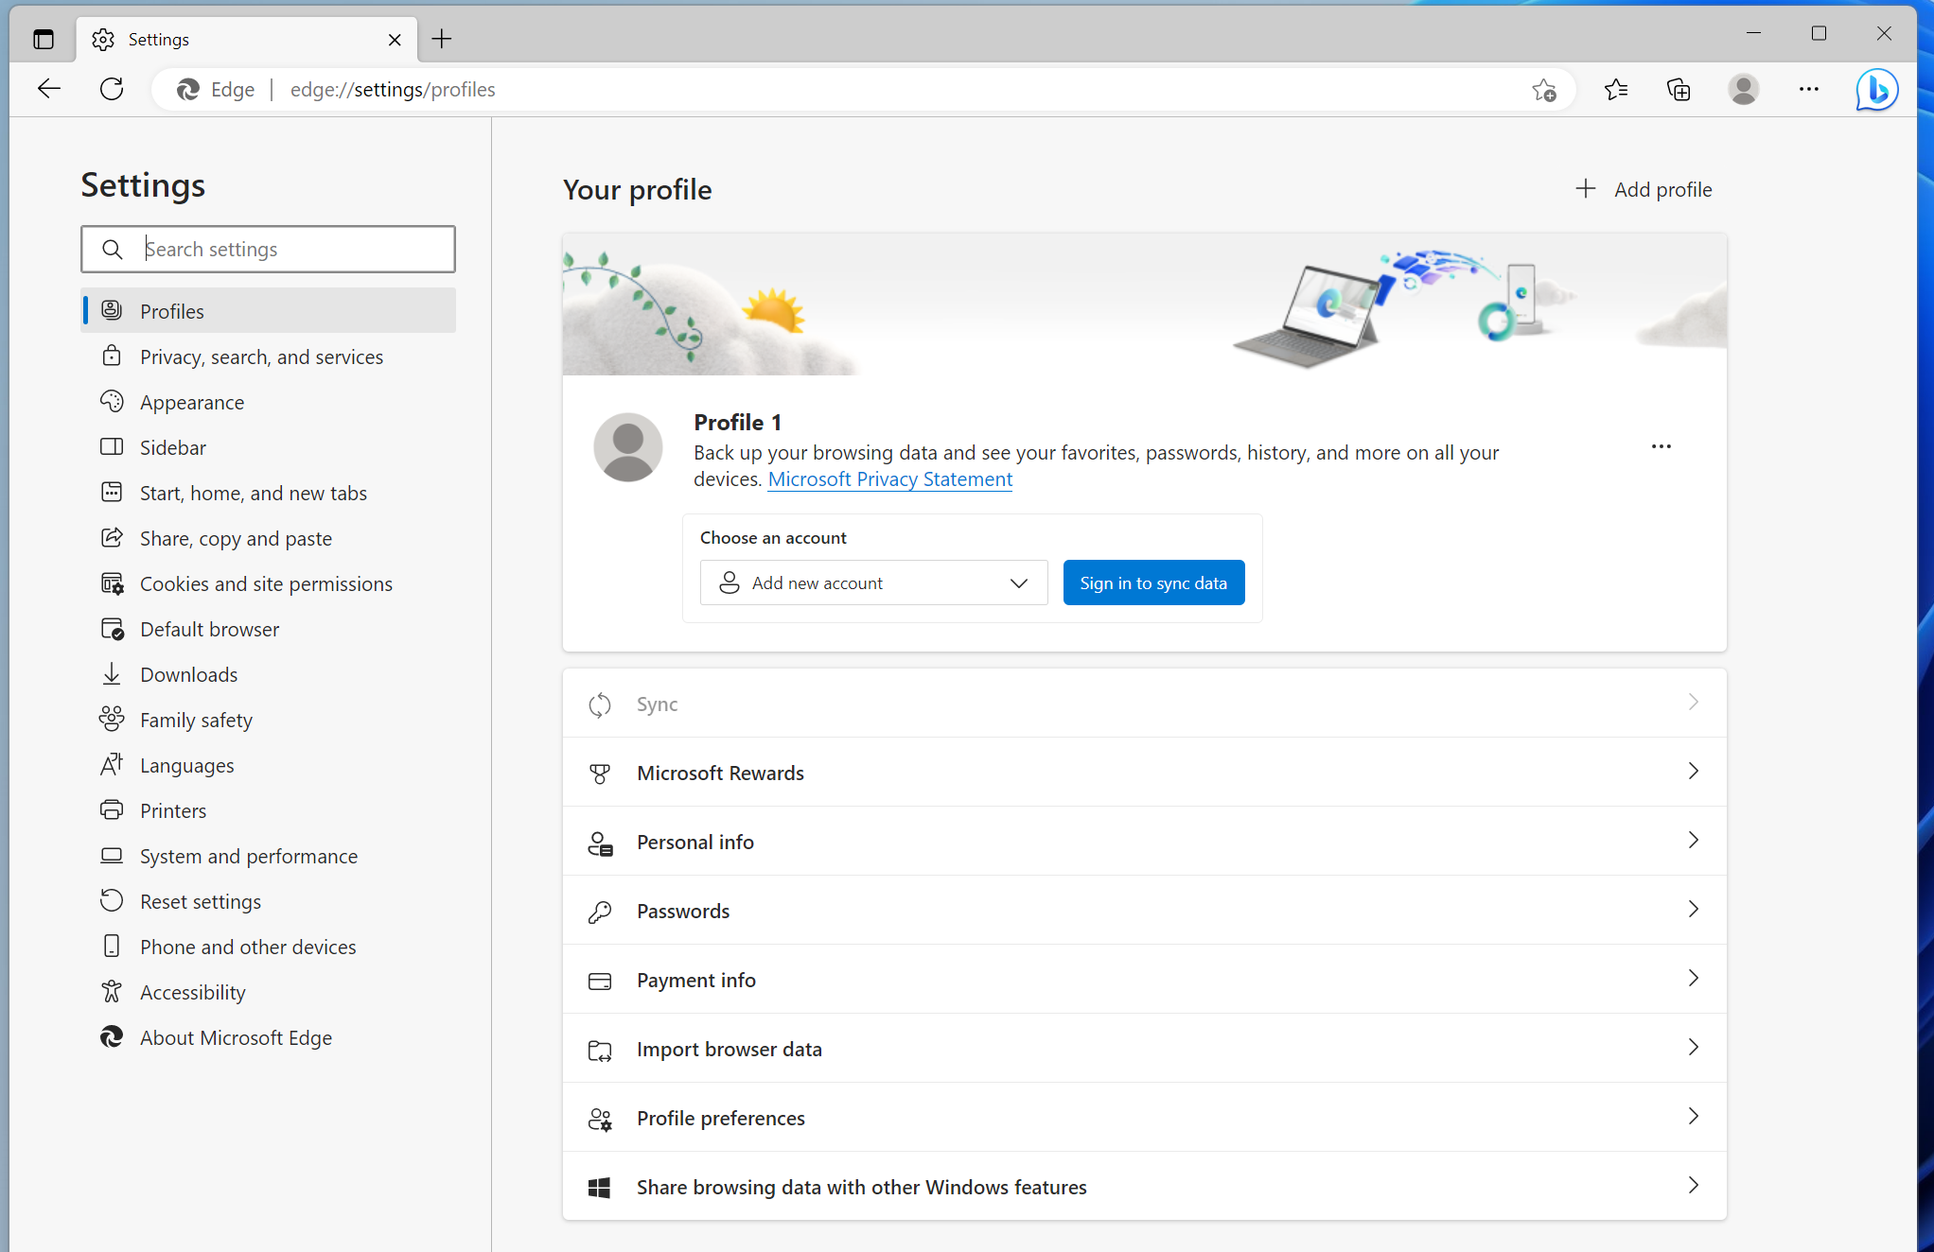Click the Import browser data folder icon
The height and width of the screenshot is (1252, 1934).
(x=600, y=1050)
